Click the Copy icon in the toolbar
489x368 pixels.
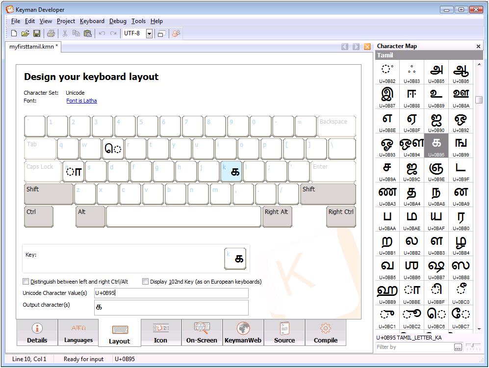(x=76, y=33)
